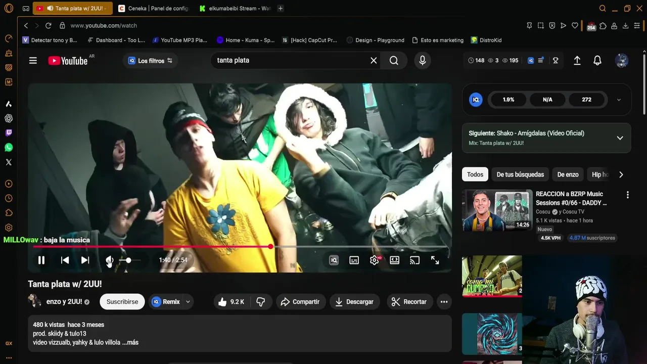Image resolution: width=647 pixels, height=364 pixels.
Task: Open the DistroKid bookmark
Action: tap(486, 40)
